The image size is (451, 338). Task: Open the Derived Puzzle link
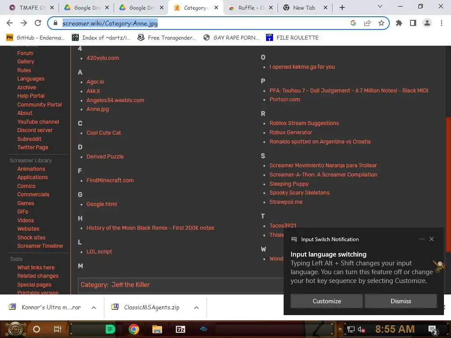[105, 157]
